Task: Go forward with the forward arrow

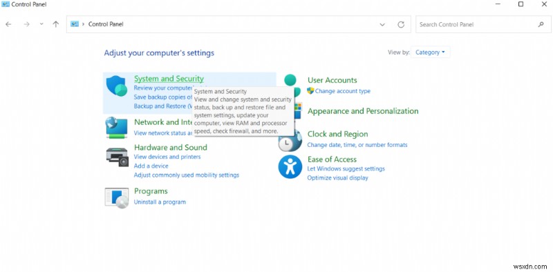Action: (x=26, y=24)
